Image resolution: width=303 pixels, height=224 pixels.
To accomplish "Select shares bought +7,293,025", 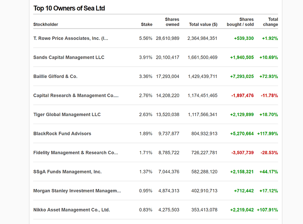I will point(242,77).
